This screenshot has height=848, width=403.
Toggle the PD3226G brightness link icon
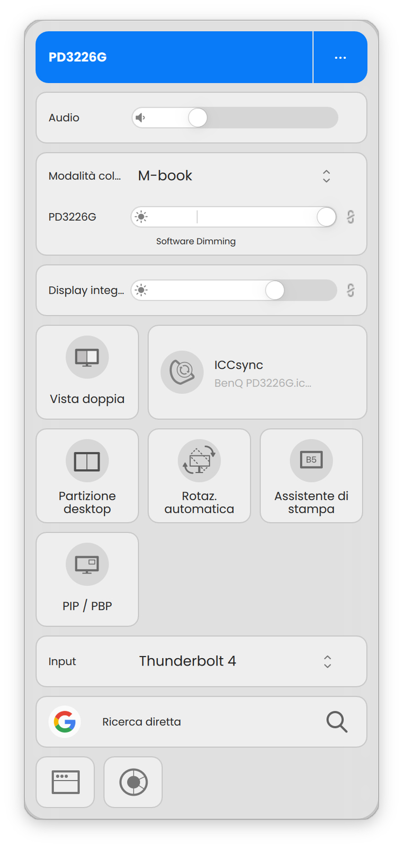[350, 217]
